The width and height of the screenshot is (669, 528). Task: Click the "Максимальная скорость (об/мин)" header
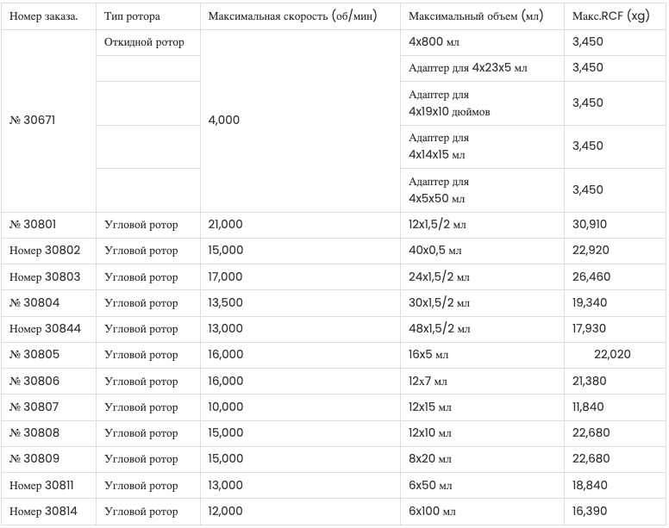click(x=293, y=17)
